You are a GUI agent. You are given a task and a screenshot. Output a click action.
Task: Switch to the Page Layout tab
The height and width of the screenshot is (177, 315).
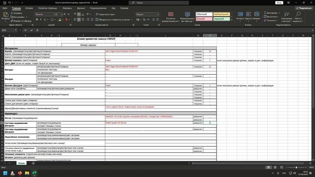(x=48, y=8)
